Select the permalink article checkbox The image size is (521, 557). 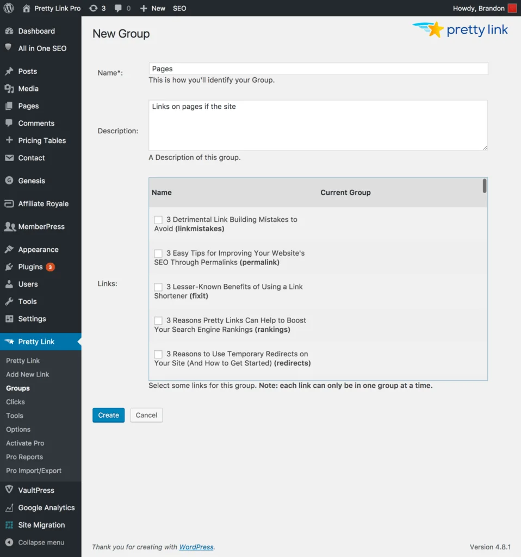pos(158,253)
